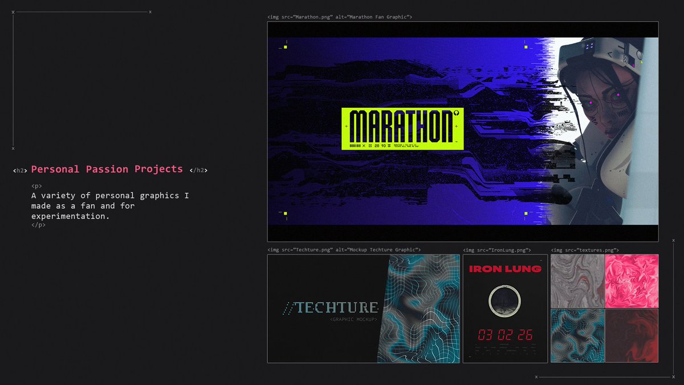Image resolution: width=684 pixels, height=385 pixels.
Task: Select the teal wireframe texture tile
Action: (x=577, y=335)
